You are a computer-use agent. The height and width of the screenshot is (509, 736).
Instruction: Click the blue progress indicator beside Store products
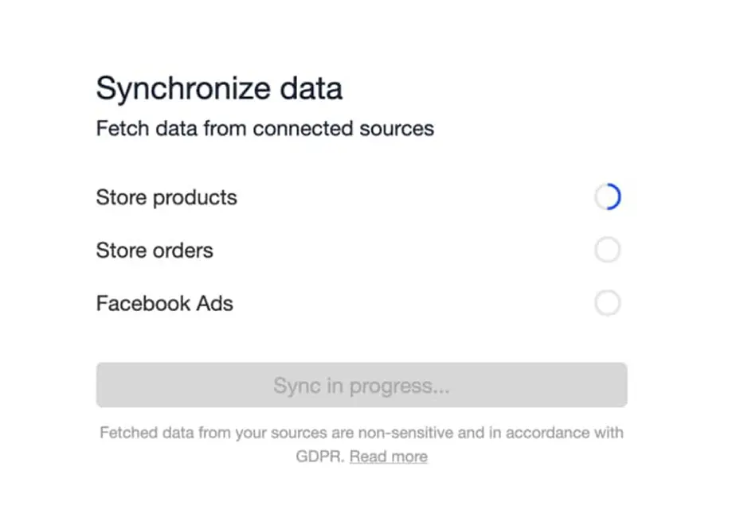coord(609,196)
